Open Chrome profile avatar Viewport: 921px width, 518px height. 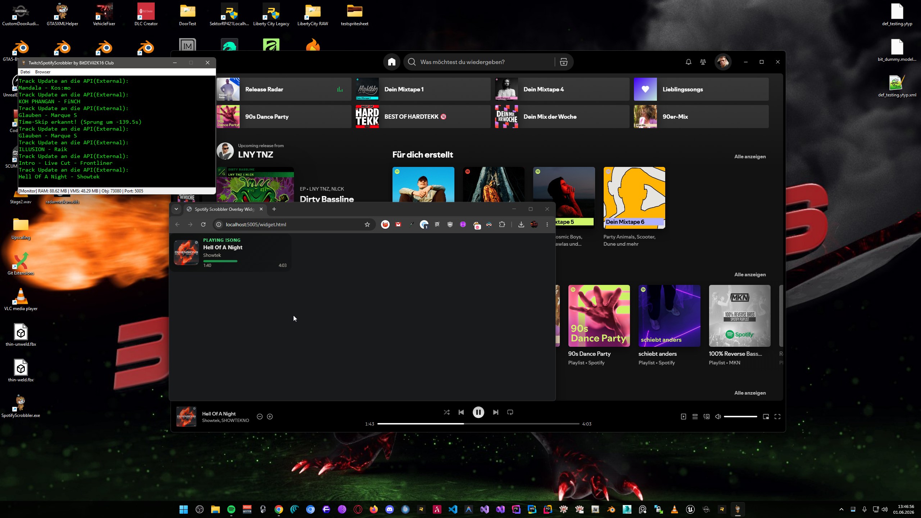click(534, 224)
